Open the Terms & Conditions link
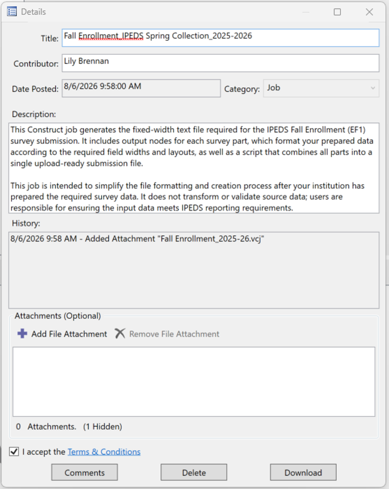This screenshot has height=489, width=389. pos(104,452)
